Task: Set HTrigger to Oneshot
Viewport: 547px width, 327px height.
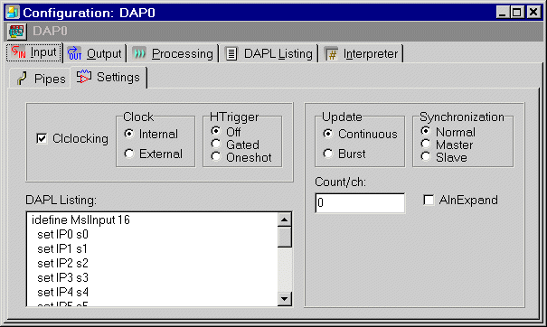Action: point(216,156)
